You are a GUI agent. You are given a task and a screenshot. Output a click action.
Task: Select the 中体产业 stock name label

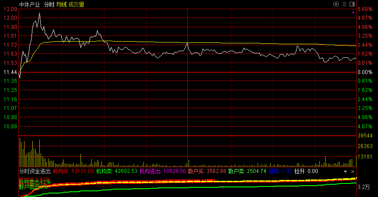pos(29,4)
